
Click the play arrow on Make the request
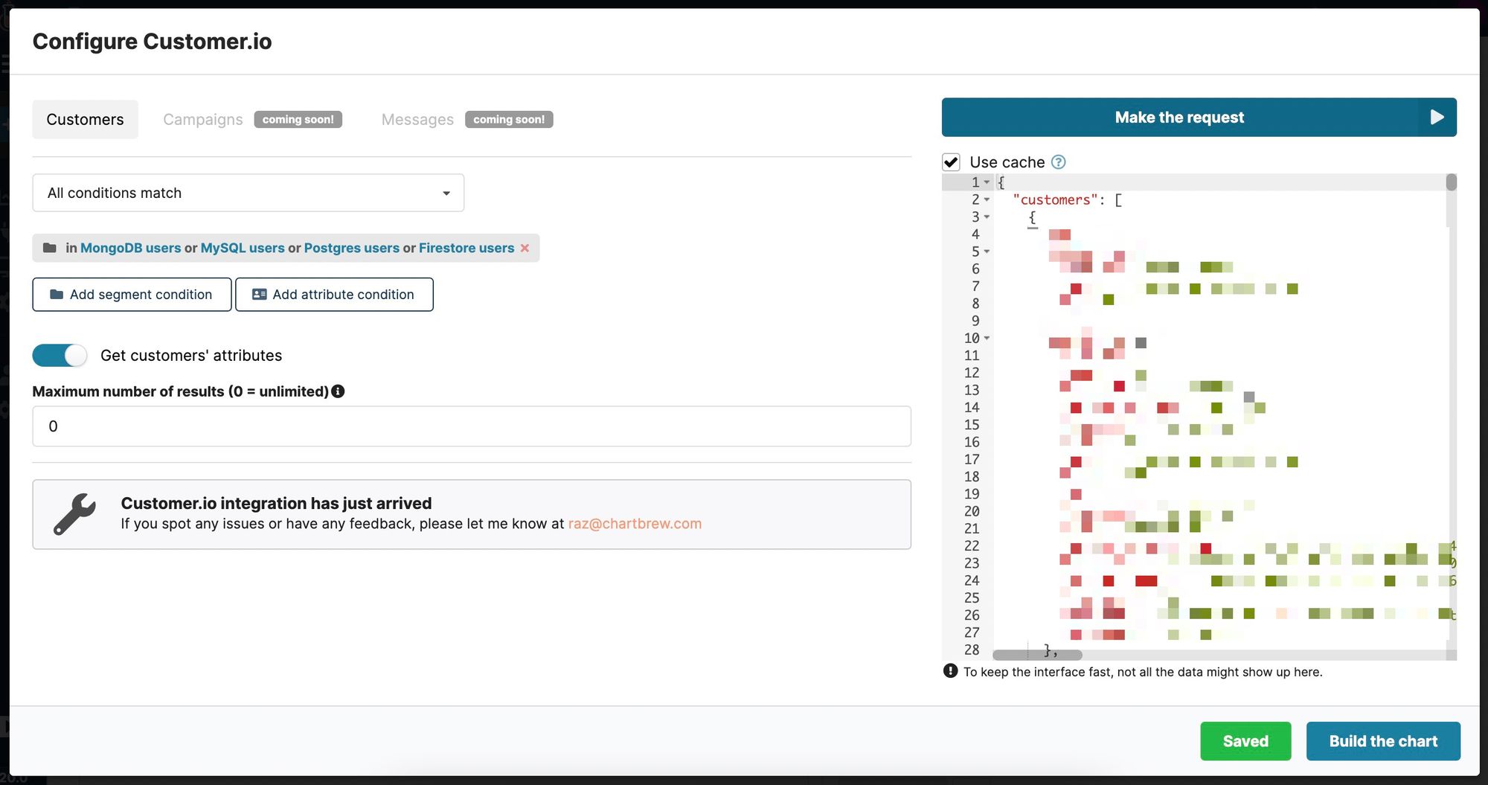(1436, 117)
